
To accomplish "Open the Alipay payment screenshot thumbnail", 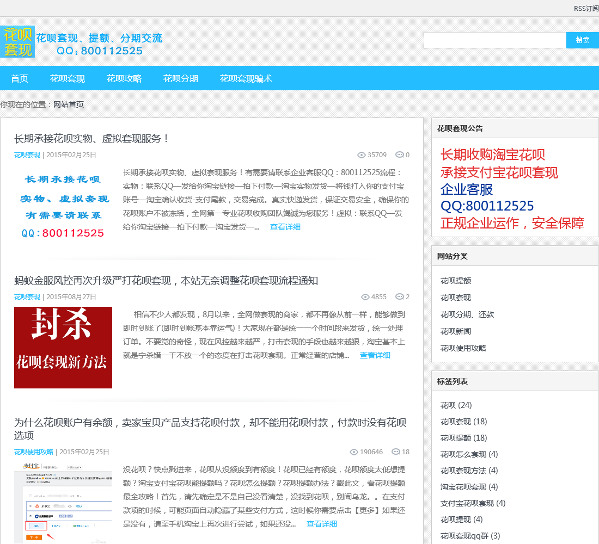I will 63,503.
